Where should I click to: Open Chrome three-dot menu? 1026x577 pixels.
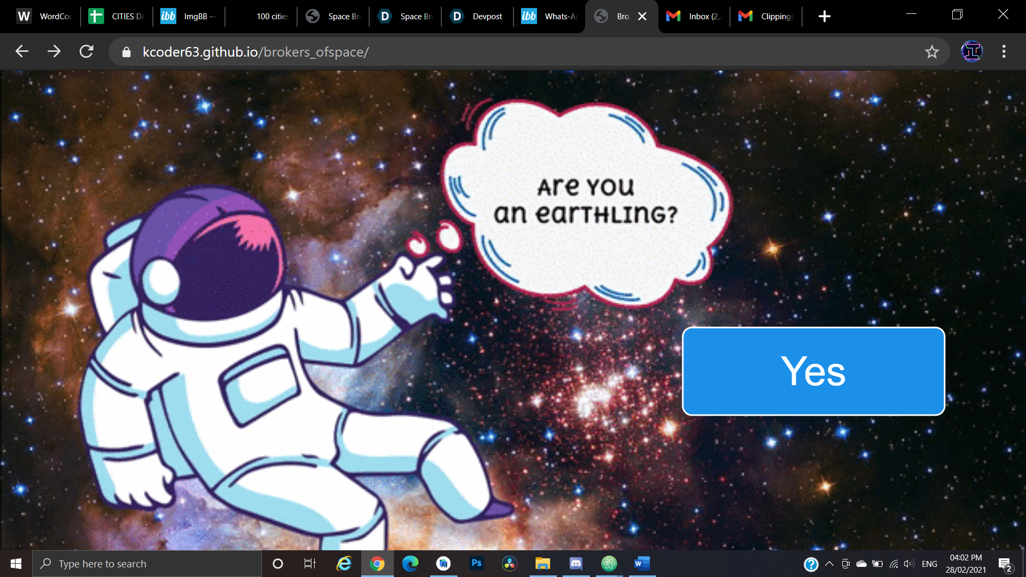(x=1004, y=52)
